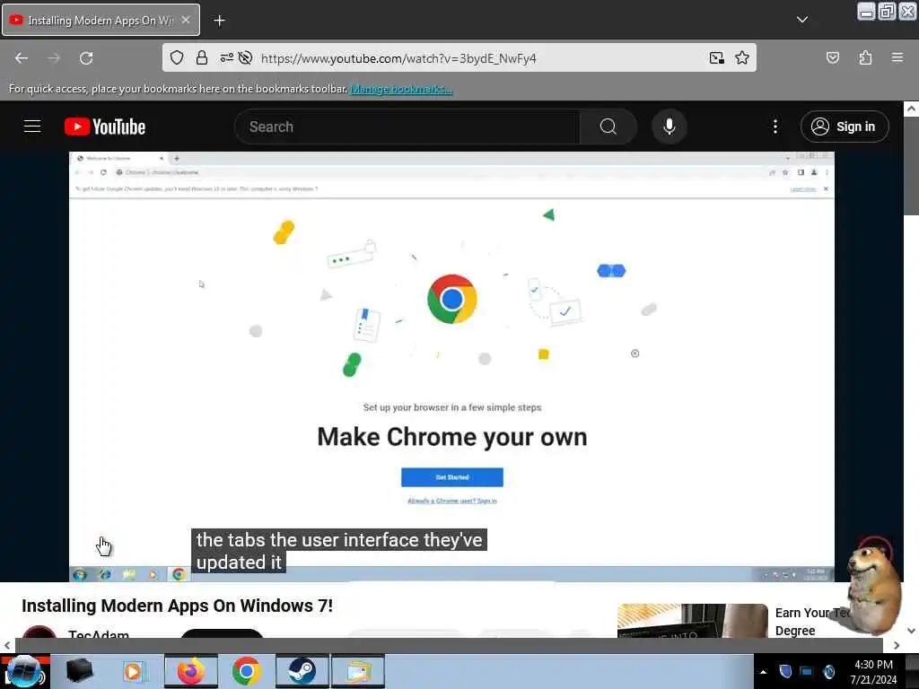Show hidden system tray icons
The image size is (919, 689).
point(763,672)
